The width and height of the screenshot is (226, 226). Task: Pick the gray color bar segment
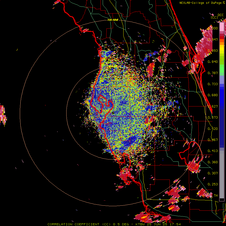pyautogui.click(x=222, y=175)
